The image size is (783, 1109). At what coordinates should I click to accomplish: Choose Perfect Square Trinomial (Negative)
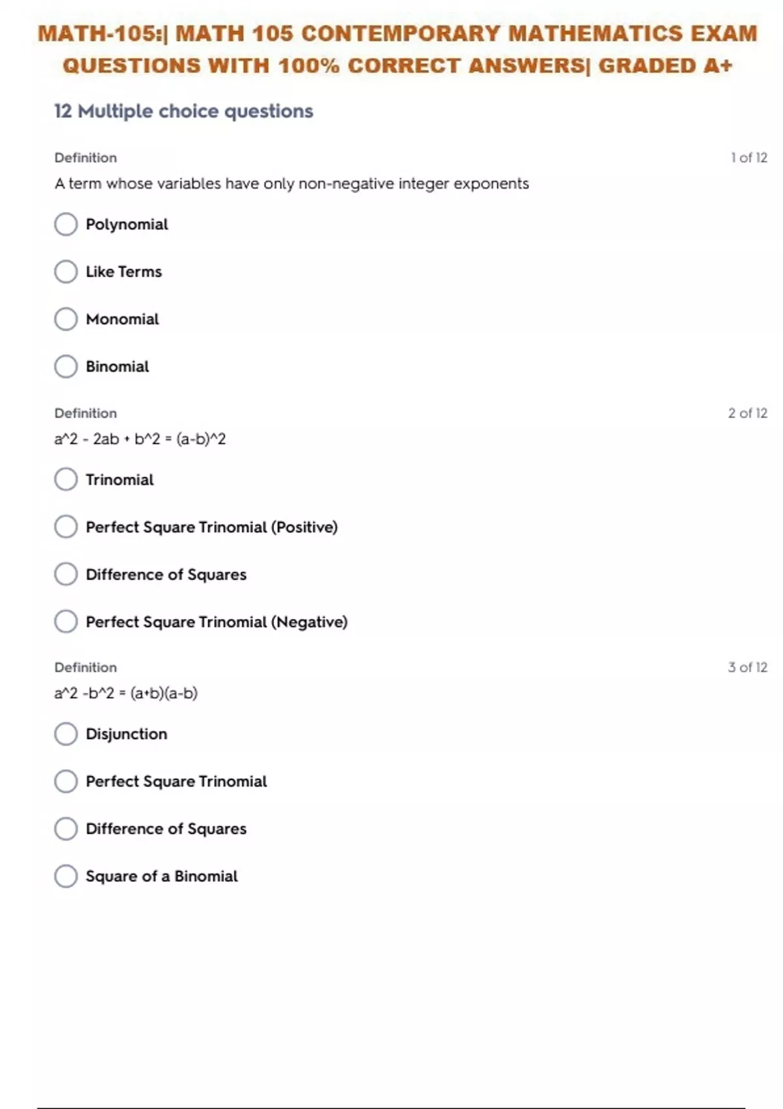pyautogui.click(x=66, y=622)
